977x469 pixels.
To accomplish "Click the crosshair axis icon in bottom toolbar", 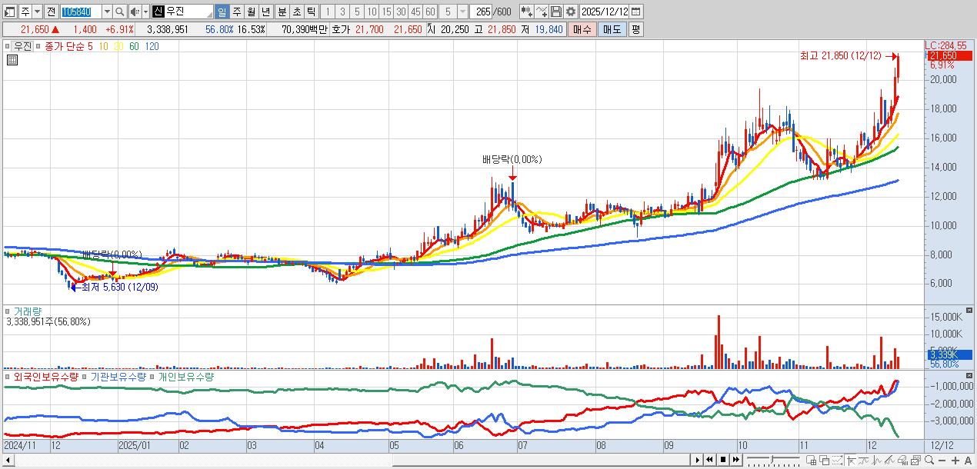I will (x=851, y=460).
